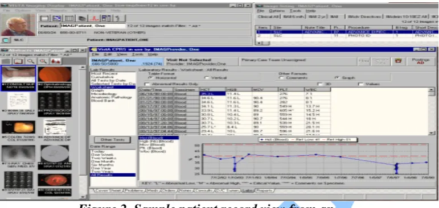
Task: Click the Remote Data button
Action: point(380,61)
